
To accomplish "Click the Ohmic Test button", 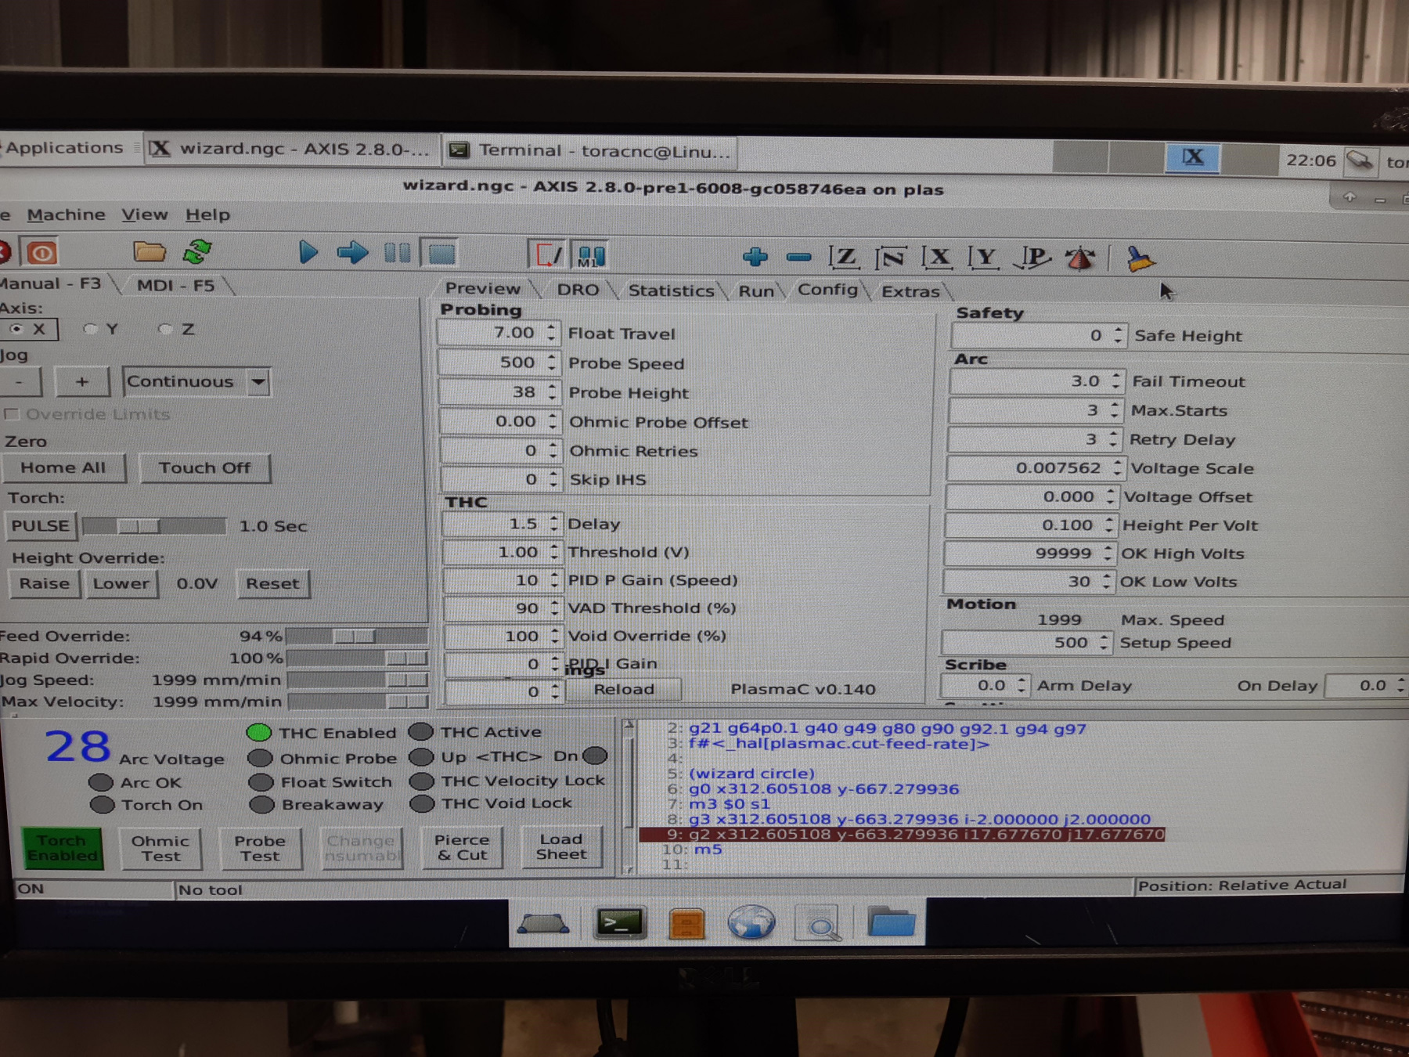I will coord(160,849).
